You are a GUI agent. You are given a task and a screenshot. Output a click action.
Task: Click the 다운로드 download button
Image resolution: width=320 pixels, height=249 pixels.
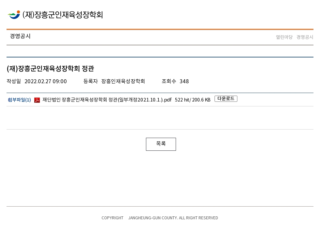[x=226, y=99]
